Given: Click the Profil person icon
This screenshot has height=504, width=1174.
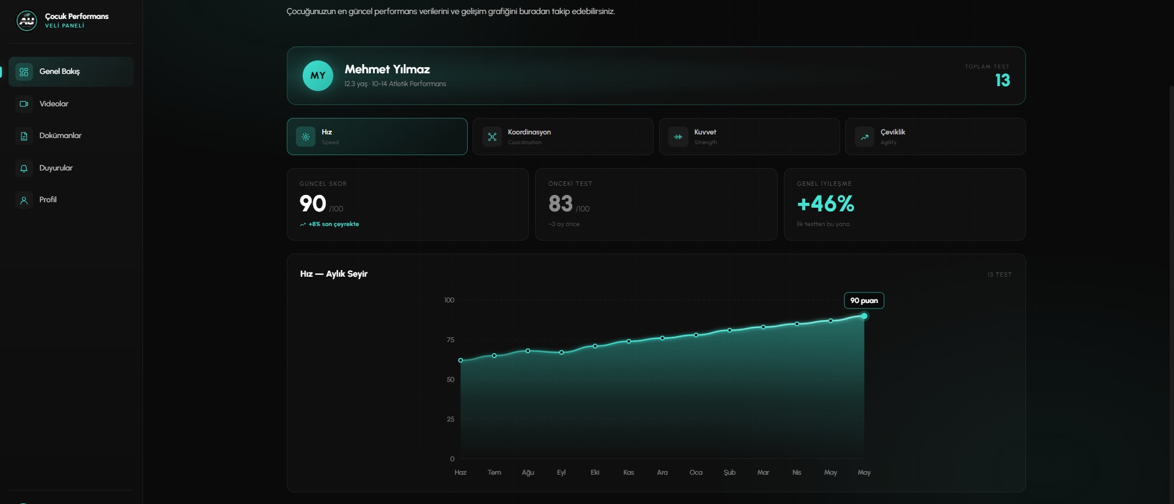Looking at the screenshot, I should [x=24, y=200].
